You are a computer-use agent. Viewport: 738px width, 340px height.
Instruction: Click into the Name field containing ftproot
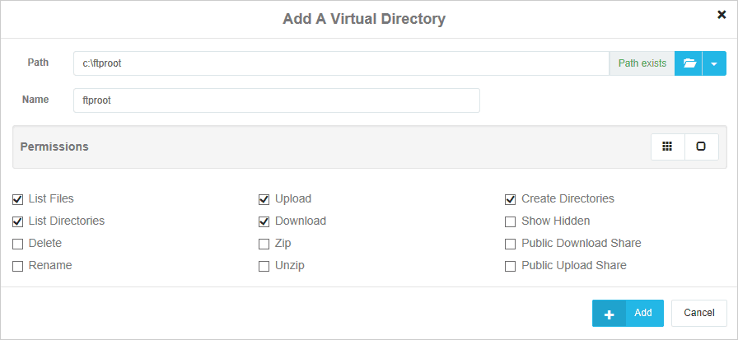pyautogui.click(x=276, y=100)
